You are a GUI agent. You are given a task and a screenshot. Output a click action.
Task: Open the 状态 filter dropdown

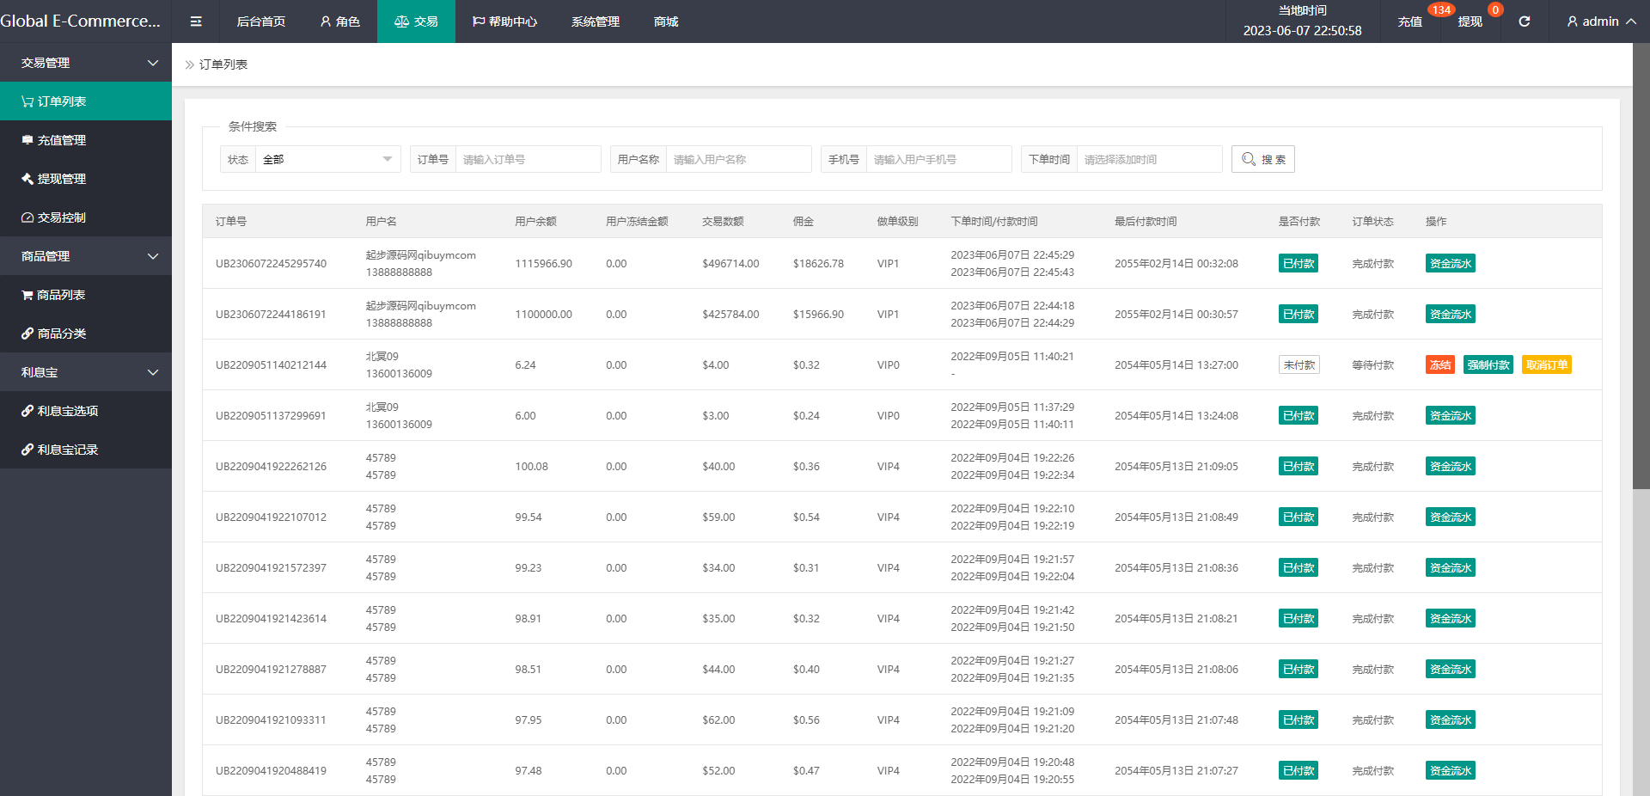(x=327, y=159)
